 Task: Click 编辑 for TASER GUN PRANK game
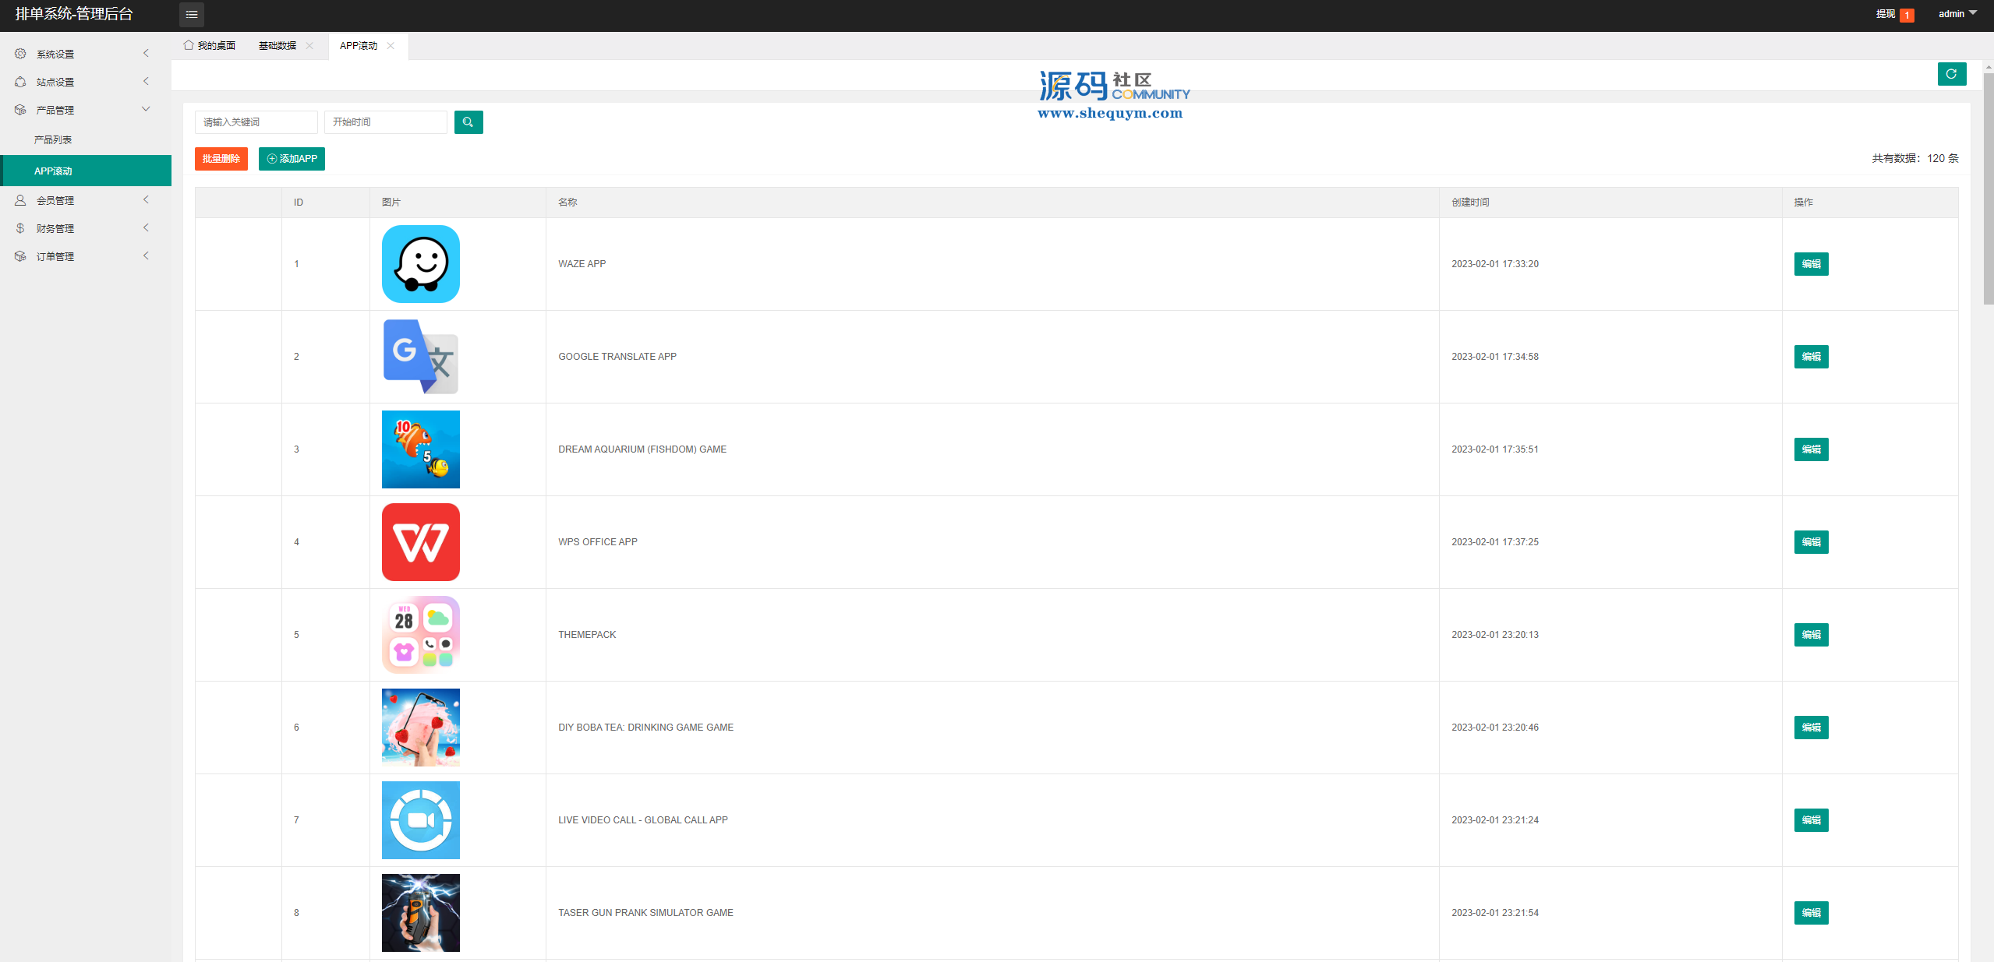pos(1812,913)
